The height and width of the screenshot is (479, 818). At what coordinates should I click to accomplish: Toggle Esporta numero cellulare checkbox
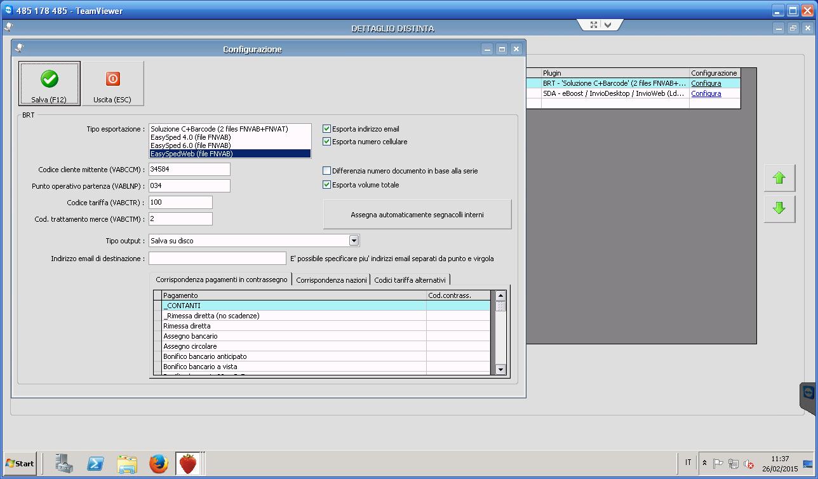(327, 142)
